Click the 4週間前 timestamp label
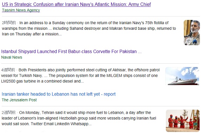Image resolution: width=201 pixels, height=133 pixels. pos(8,70)
